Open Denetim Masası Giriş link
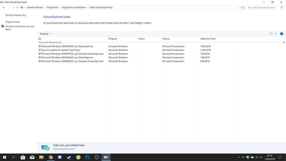 pyautogui.click(x=16, y=15)
